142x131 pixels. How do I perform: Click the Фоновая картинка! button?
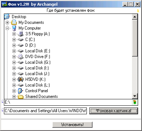[x=114, y=111]
